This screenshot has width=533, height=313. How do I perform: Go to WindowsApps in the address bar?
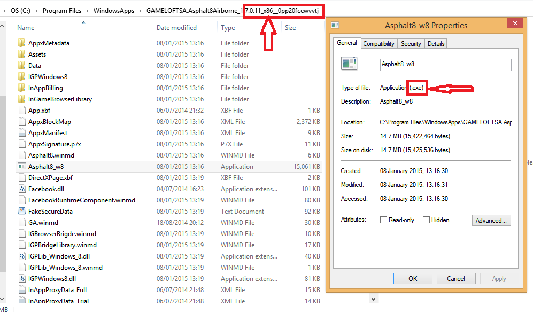click(114, 11)
